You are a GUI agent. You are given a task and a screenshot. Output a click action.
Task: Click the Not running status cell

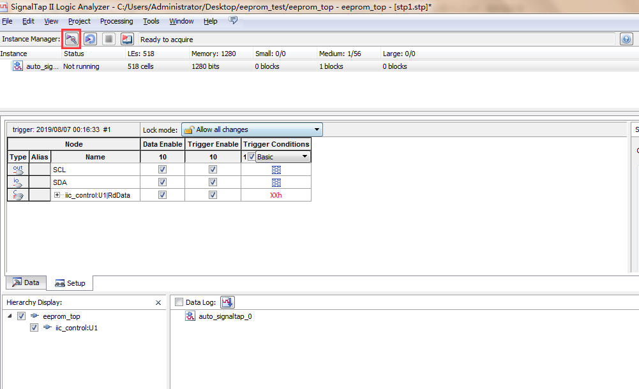[81, 66]
